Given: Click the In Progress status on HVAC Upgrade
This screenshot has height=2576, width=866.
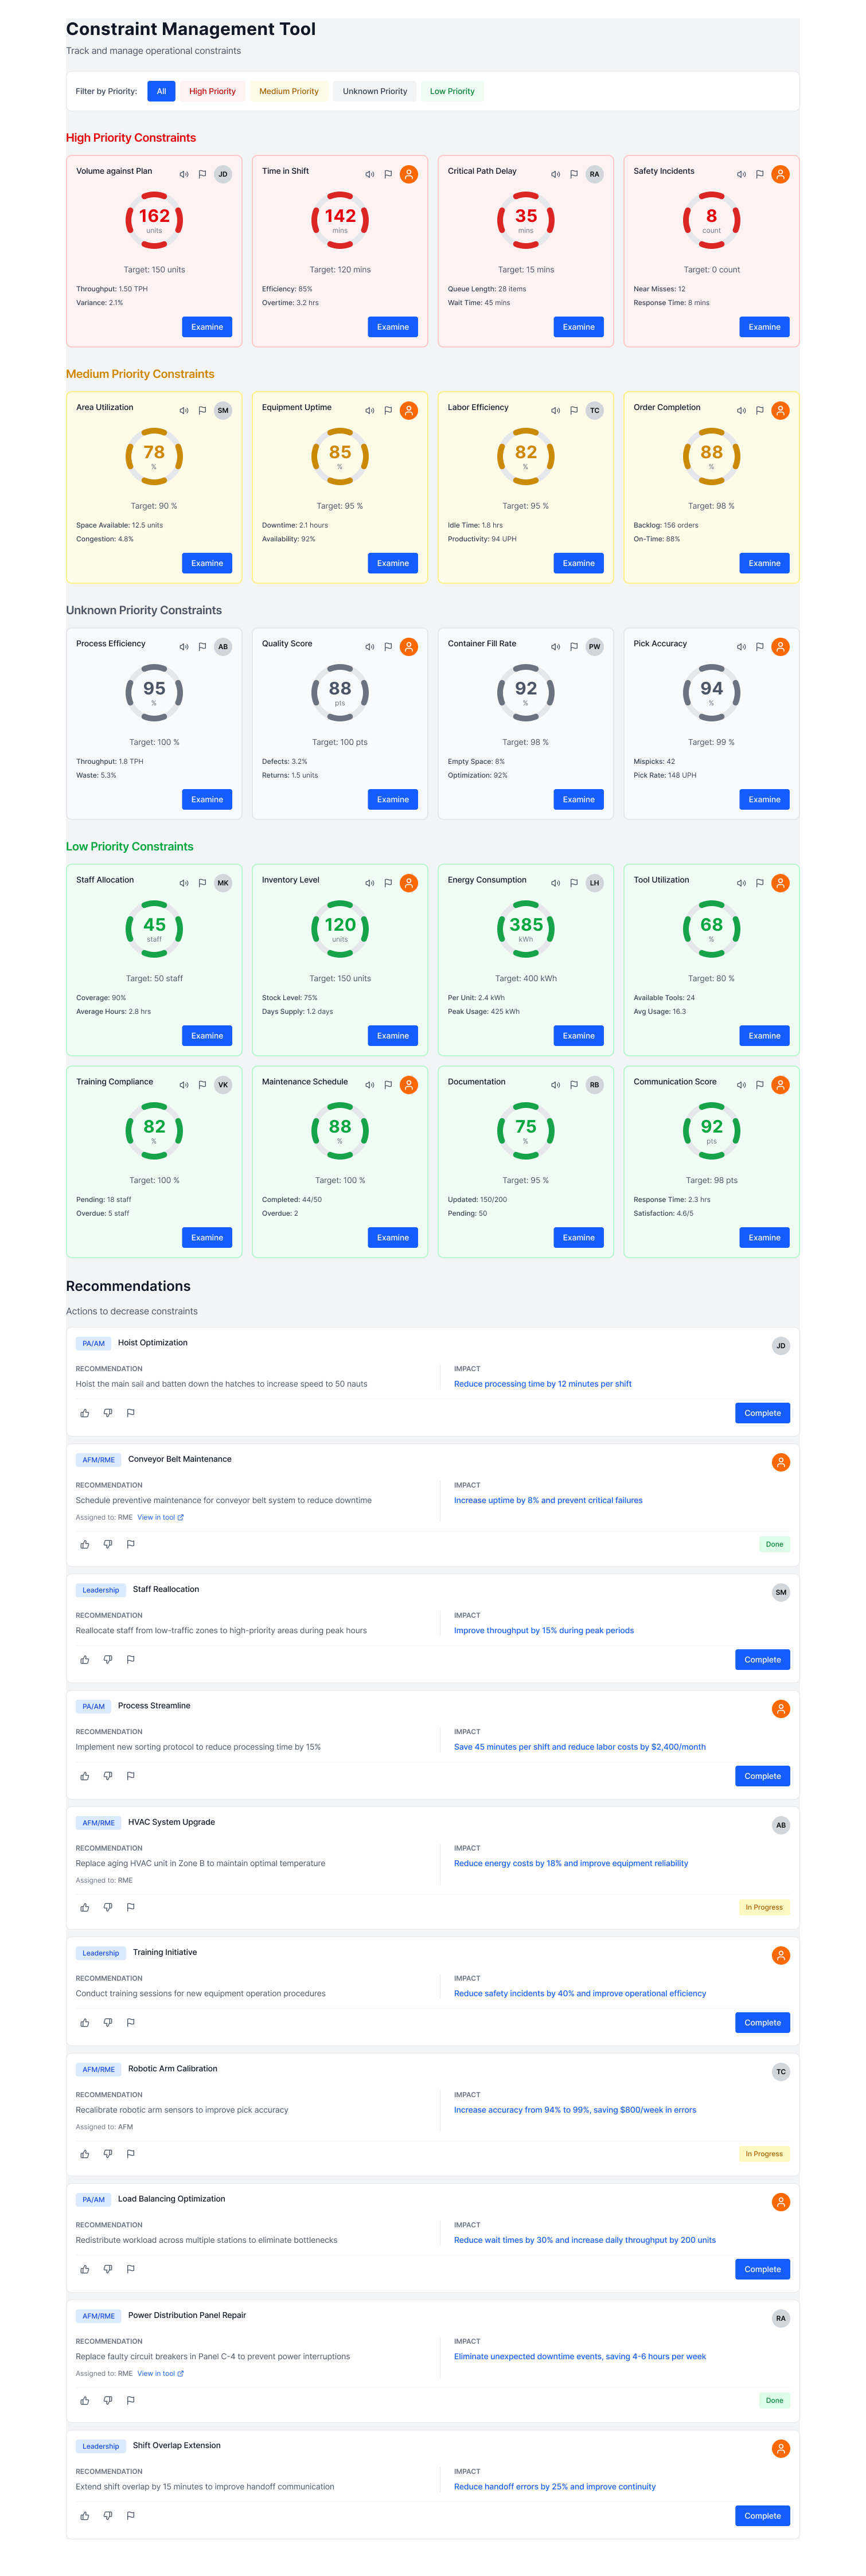Looking at the screenshot, I should click(764, 1907).
